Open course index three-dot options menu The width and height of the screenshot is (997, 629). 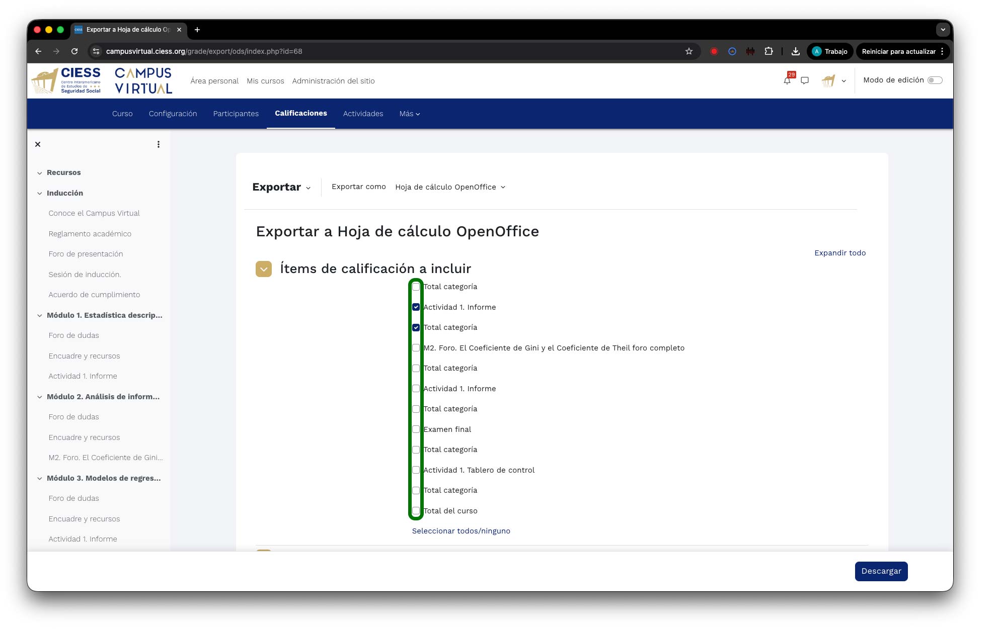159,144
